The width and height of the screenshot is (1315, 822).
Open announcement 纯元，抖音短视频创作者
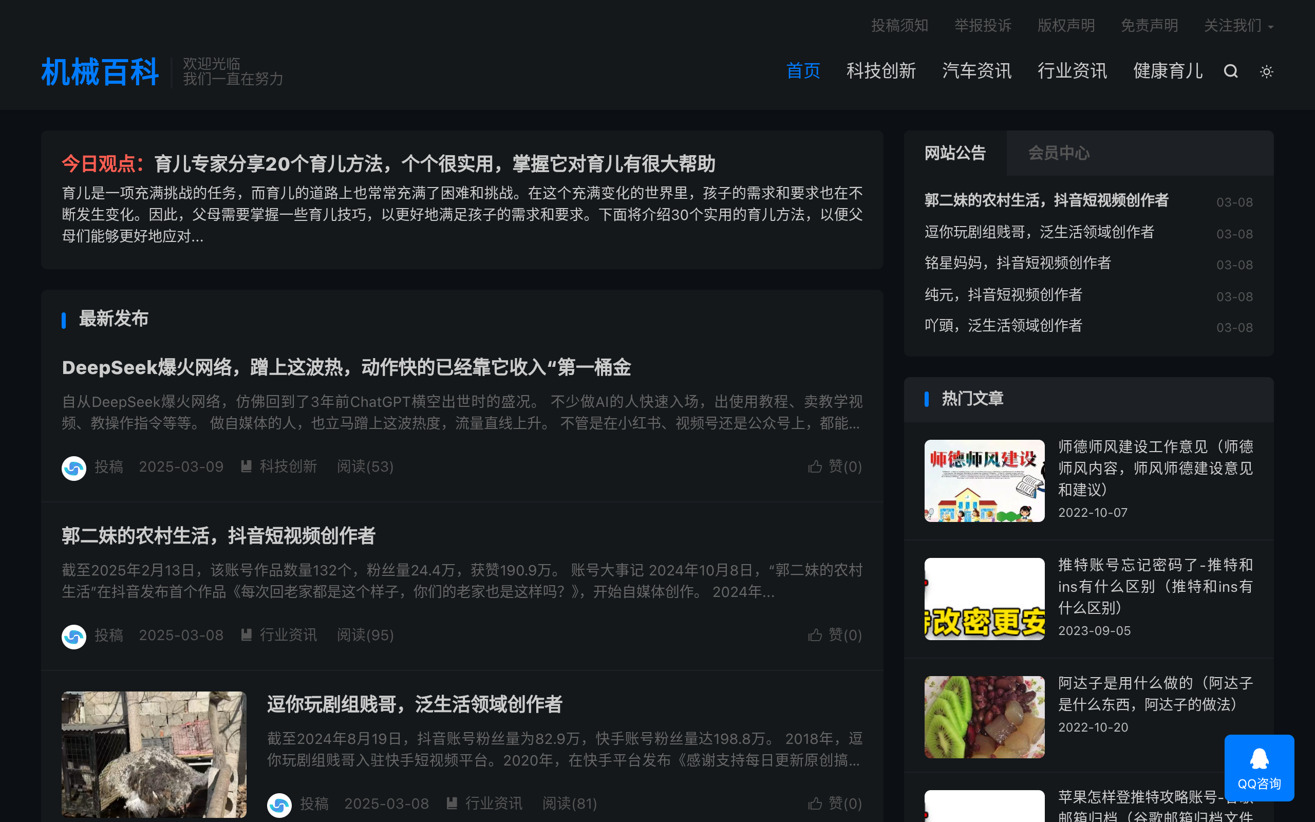pyautogui.click(x=1003, y=295)
